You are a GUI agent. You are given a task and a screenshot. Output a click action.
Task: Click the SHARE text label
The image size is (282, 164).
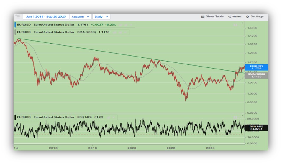coord(237,17)
